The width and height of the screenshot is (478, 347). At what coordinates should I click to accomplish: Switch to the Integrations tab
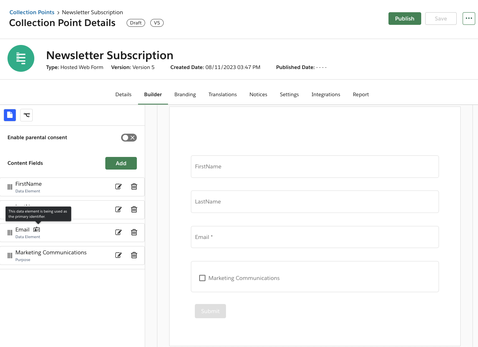[326, 94]
